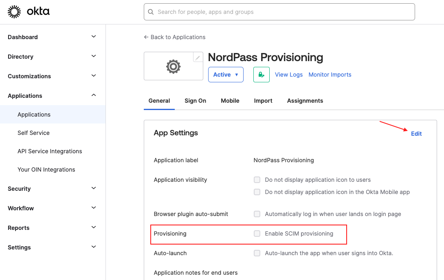Click the Application label field name
Viewport: 444px width, 280px height.
[x=176, y=161]
